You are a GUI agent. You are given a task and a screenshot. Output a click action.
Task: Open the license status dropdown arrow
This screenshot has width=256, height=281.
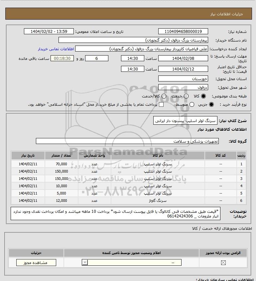click(85, 262)
